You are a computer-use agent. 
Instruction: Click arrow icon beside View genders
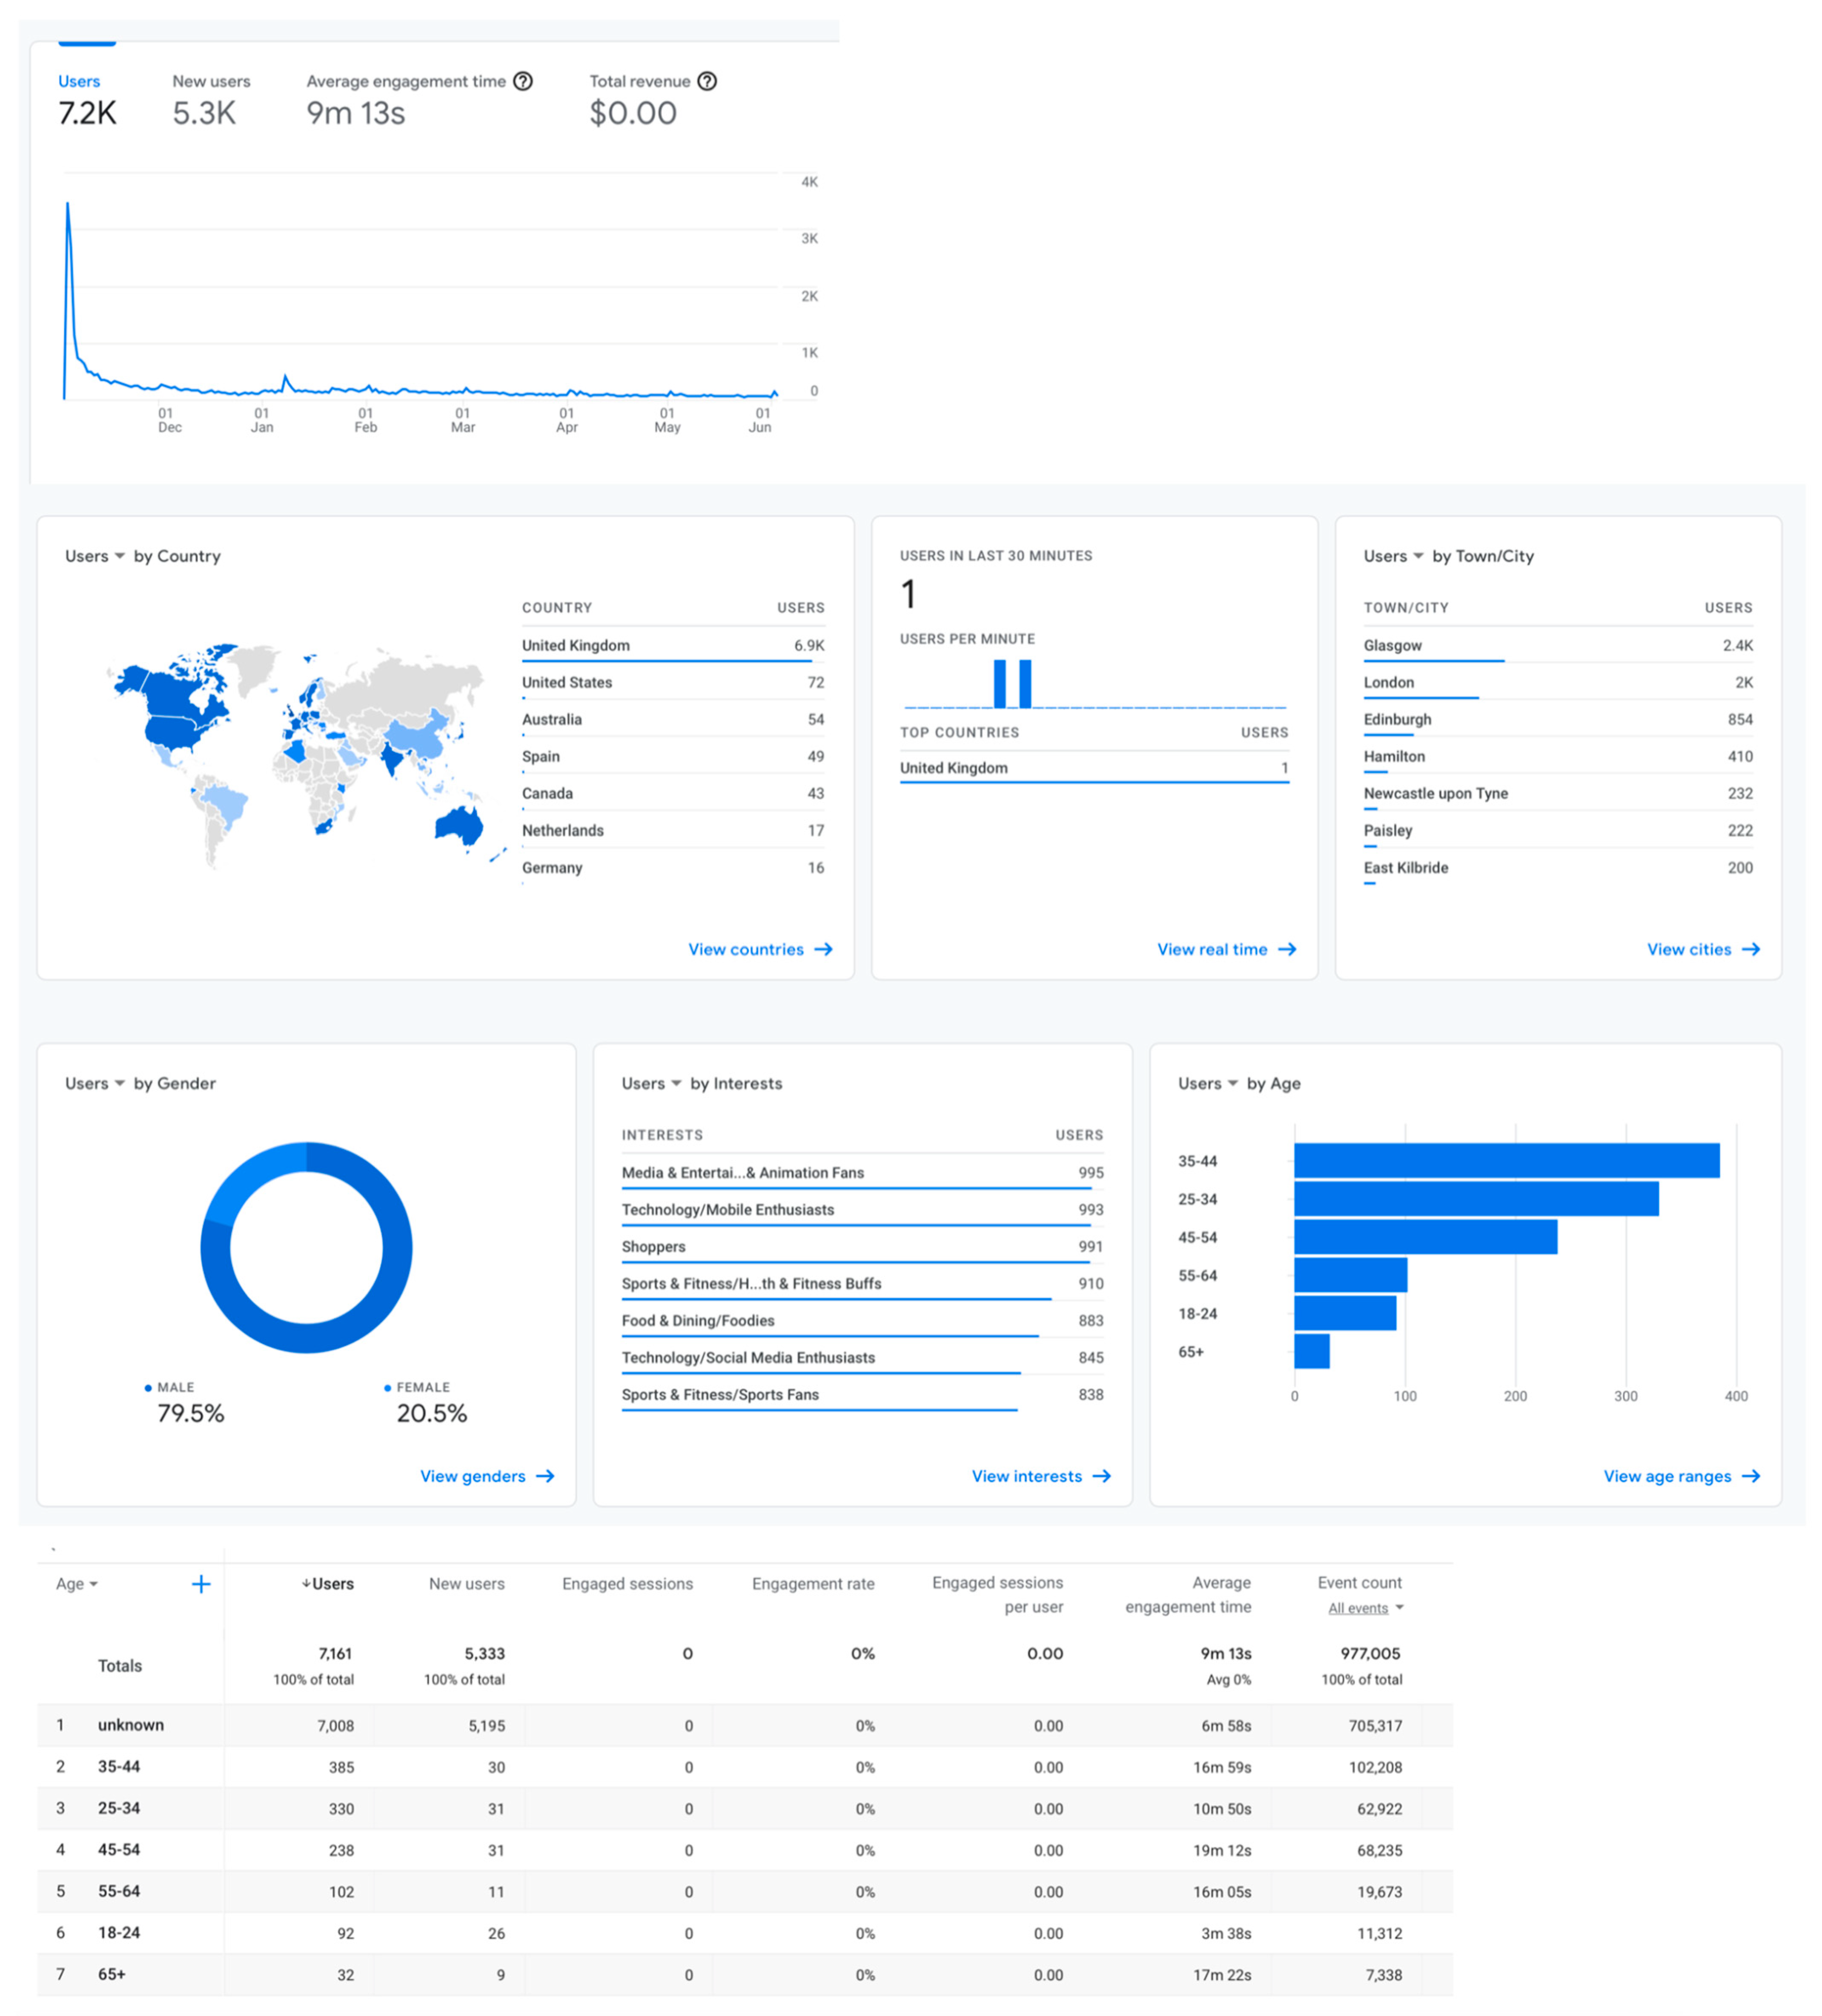point(545,1476)
